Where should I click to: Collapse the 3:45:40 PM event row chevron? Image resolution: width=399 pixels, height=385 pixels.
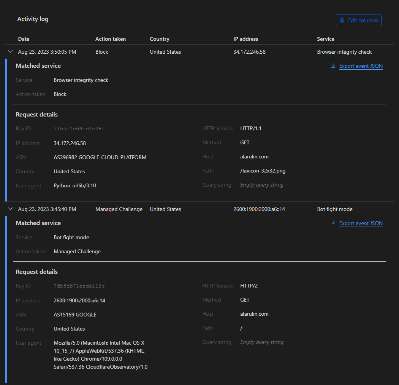pyautogui.click(x=10, y=209)
